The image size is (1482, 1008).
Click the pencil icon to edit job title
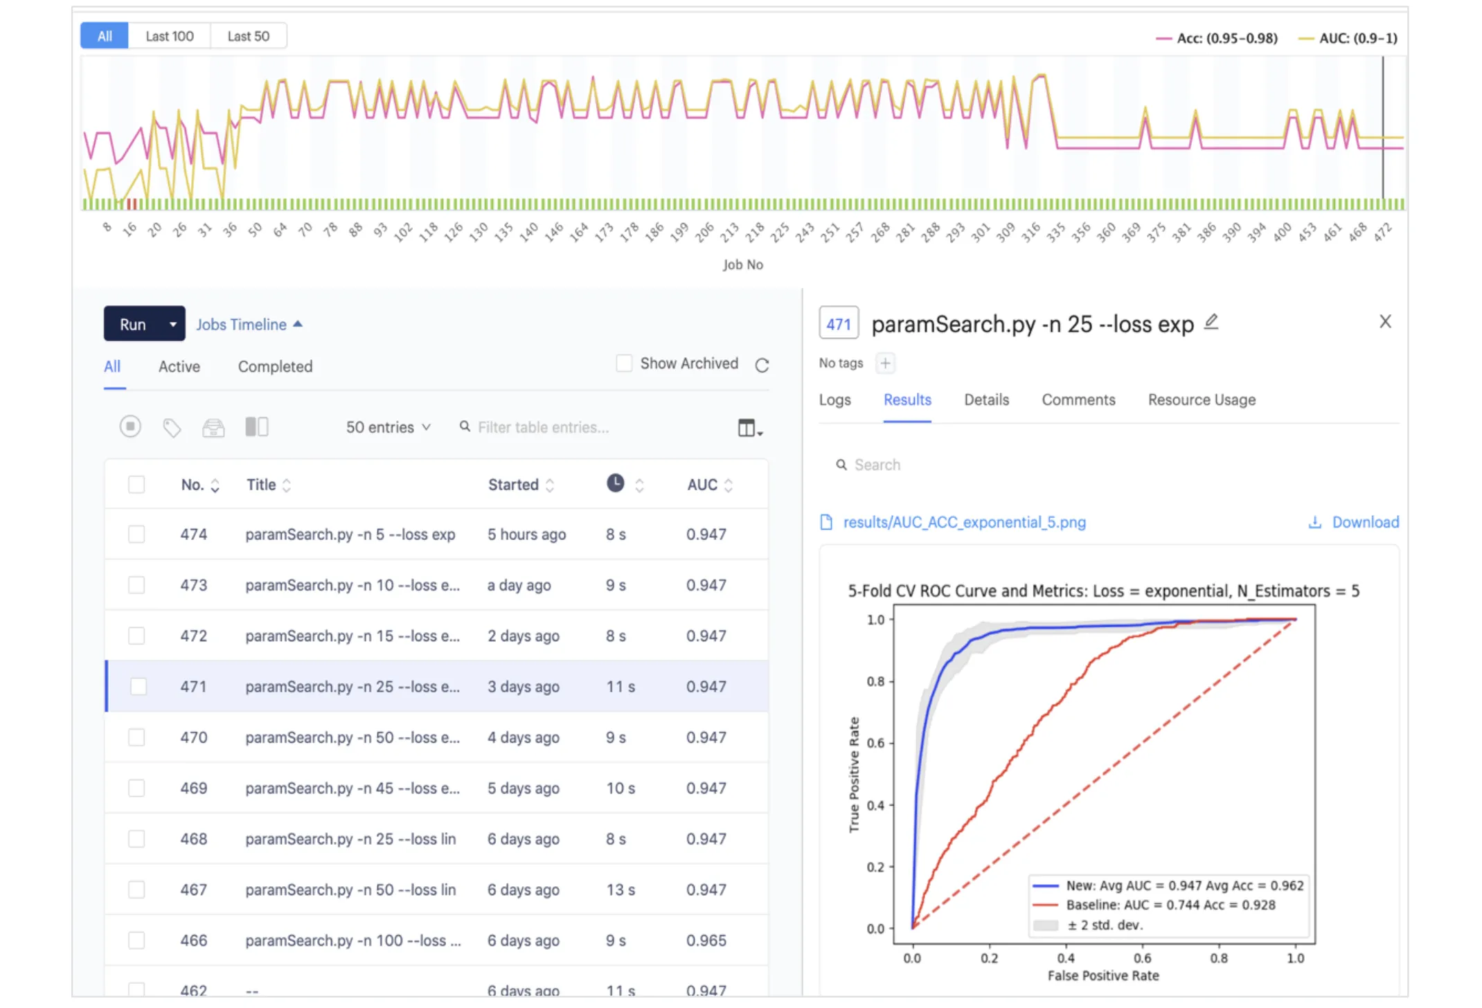click(1211, 322)
